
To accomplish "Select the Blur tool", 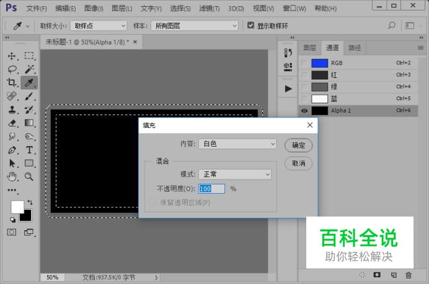I will tap(12, 136).
